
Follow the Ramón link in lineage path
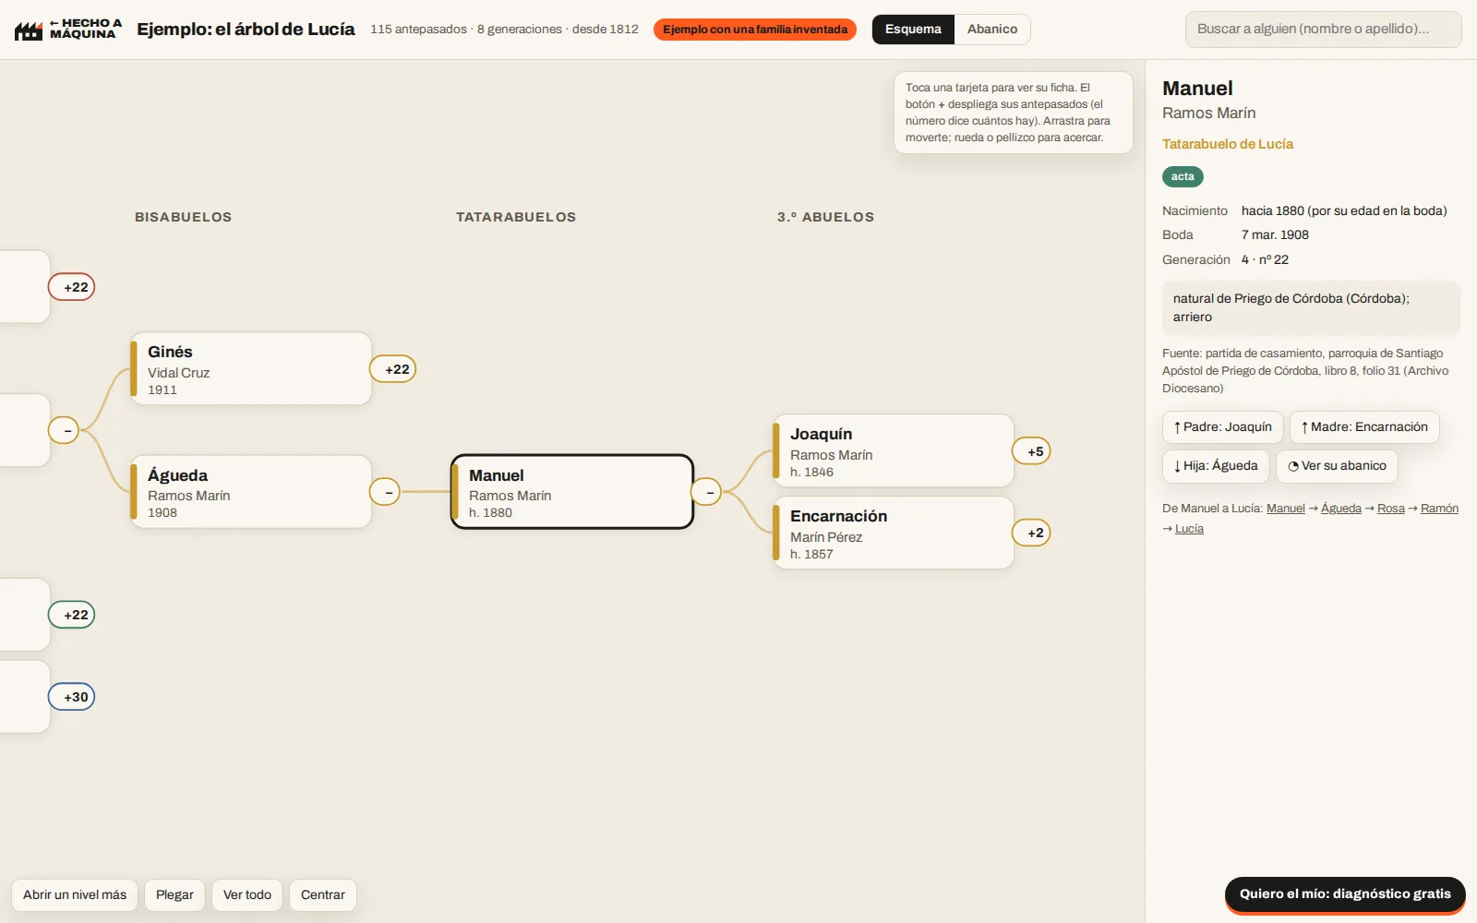coord(1439,509)
